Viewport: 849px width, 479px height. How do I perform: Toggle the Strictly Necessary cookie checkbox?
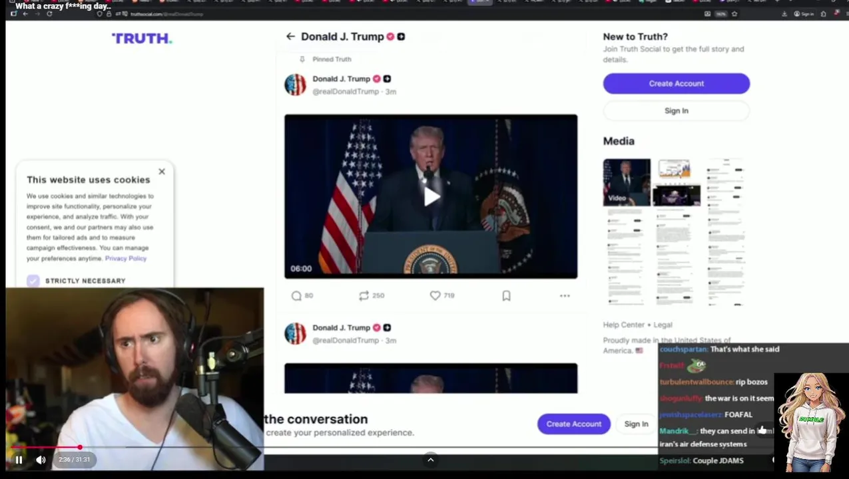(x=33, y=281)
